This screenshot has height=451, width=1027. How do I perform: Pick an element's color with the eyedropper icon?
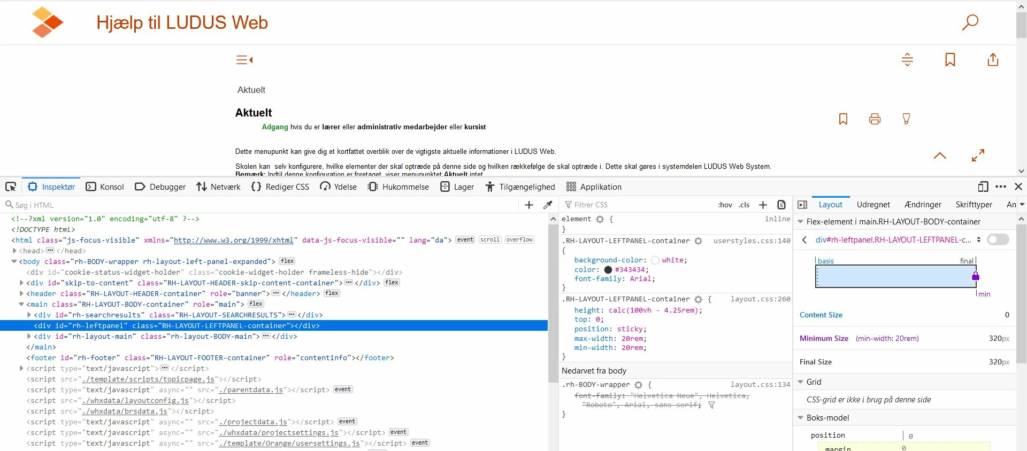(x=548, y=205)
